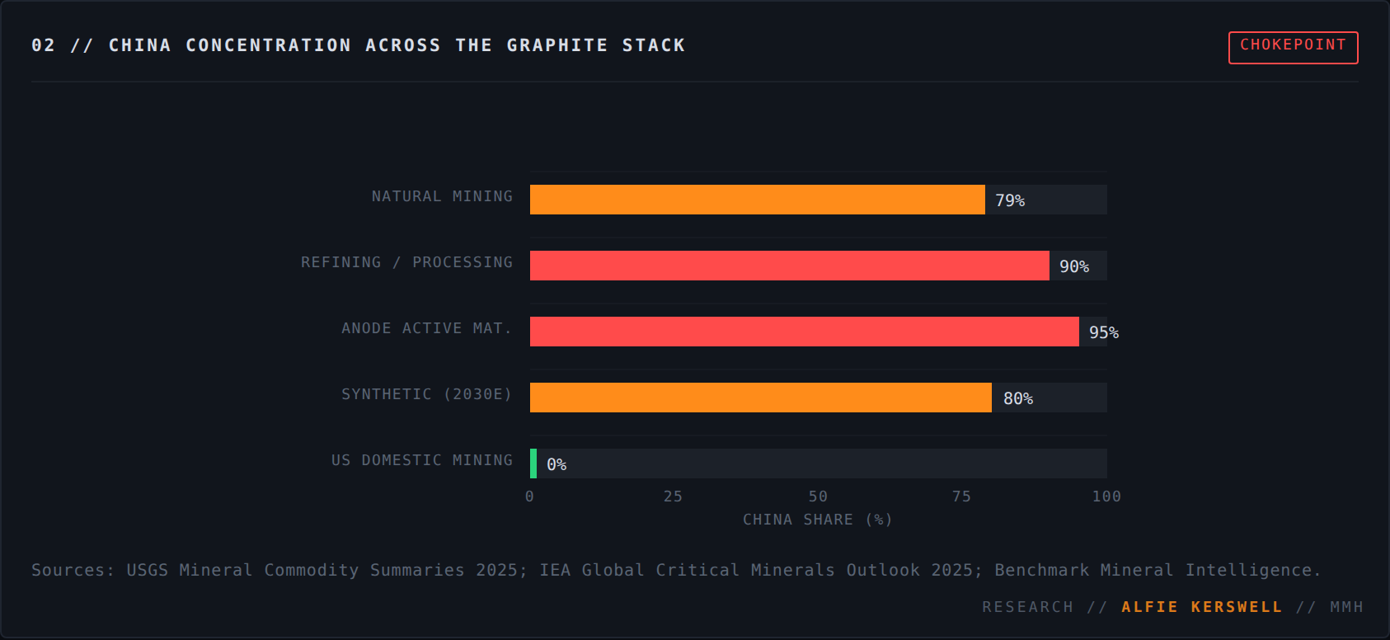Click the Anode Active Mat. red bar

[804, 332]
